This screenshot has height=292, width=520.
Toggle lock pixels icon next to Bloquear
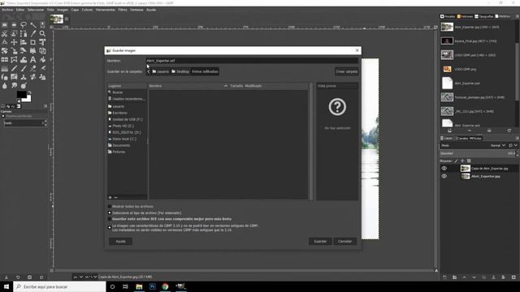tap(457, 161)
